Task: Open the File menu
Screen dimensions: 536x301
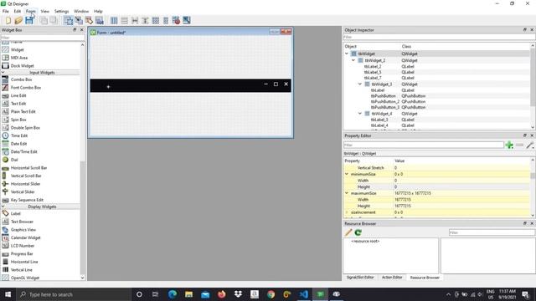Action: pos(6,11)
